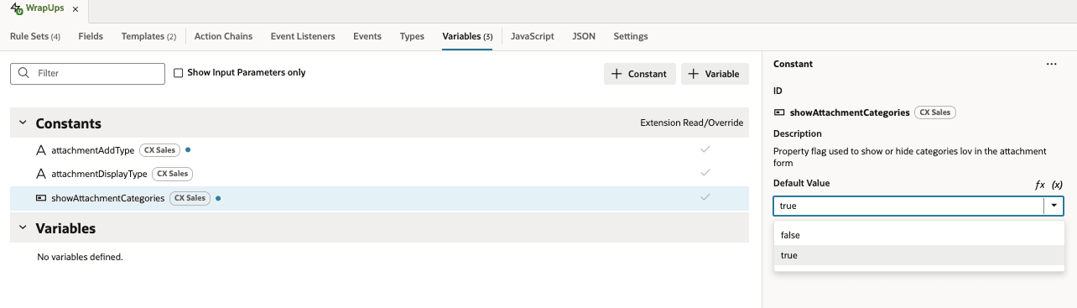
Task: Enable Show Input Parameters only checkbox
Action: (178, 73)
